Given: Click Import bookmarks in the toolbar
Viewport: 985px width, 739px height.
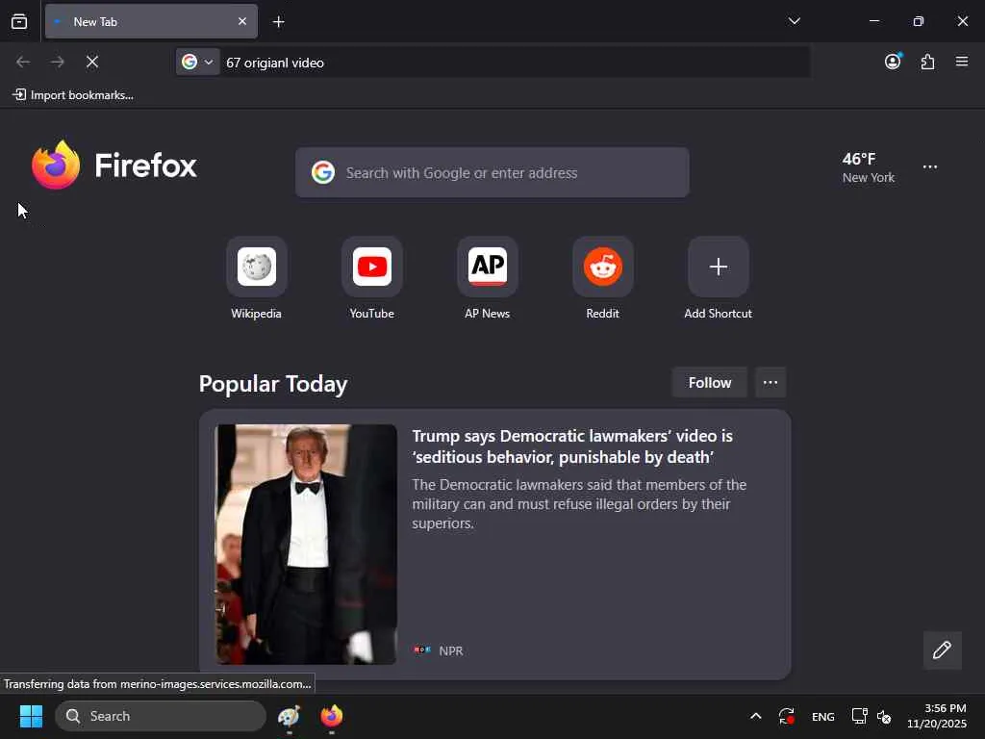Looking at the screenshot, I should coord(73,95).
